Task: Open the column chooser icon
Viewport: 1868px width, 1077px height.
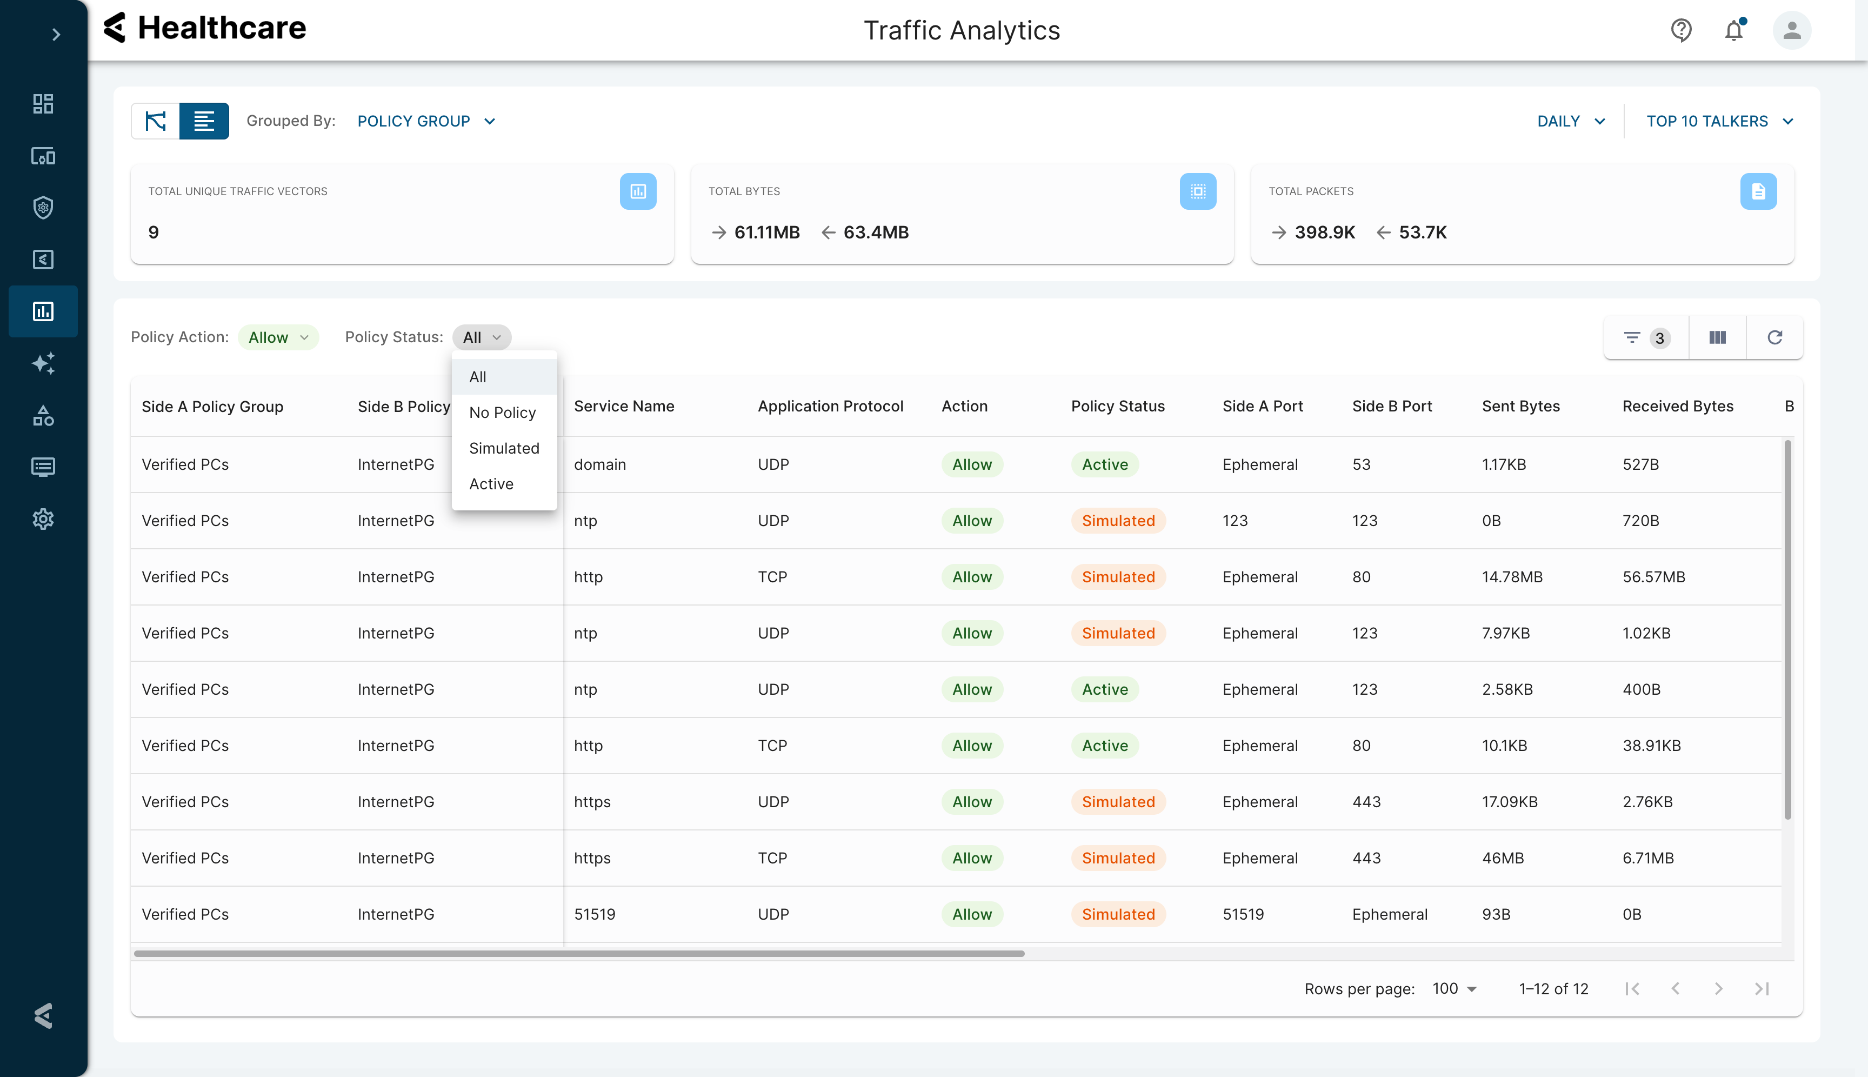Action: [x=1717, y=338]
